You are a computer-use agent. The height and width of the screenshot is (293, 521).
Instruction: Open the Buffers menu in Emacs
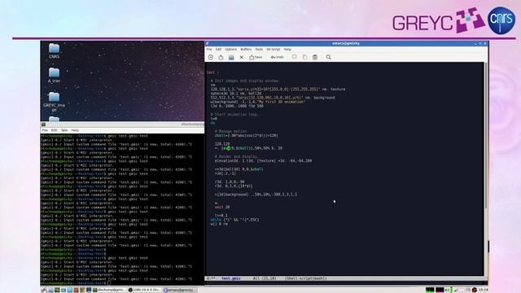pyautogui.click(x=246, y=49)
